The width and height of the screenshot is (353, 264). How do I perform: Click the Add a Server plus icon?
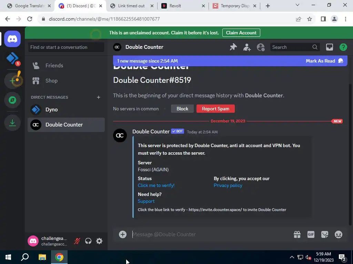(12, 80)
